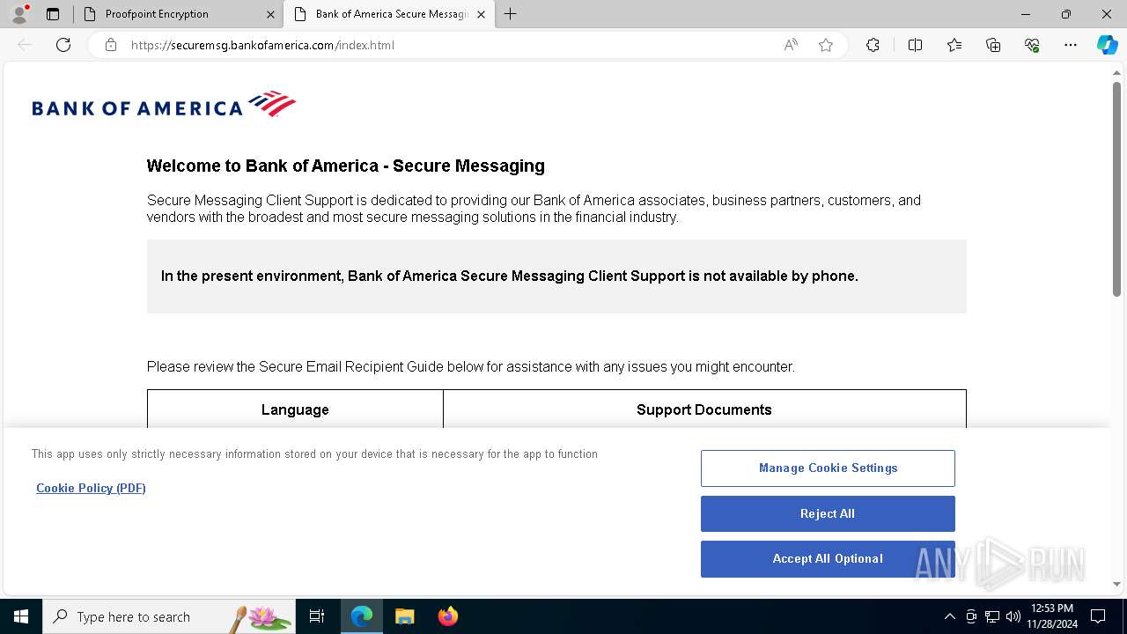Viewport: 1127px width, 634px height.
Task: Open the browser profile icon
Action: [19, 14]
